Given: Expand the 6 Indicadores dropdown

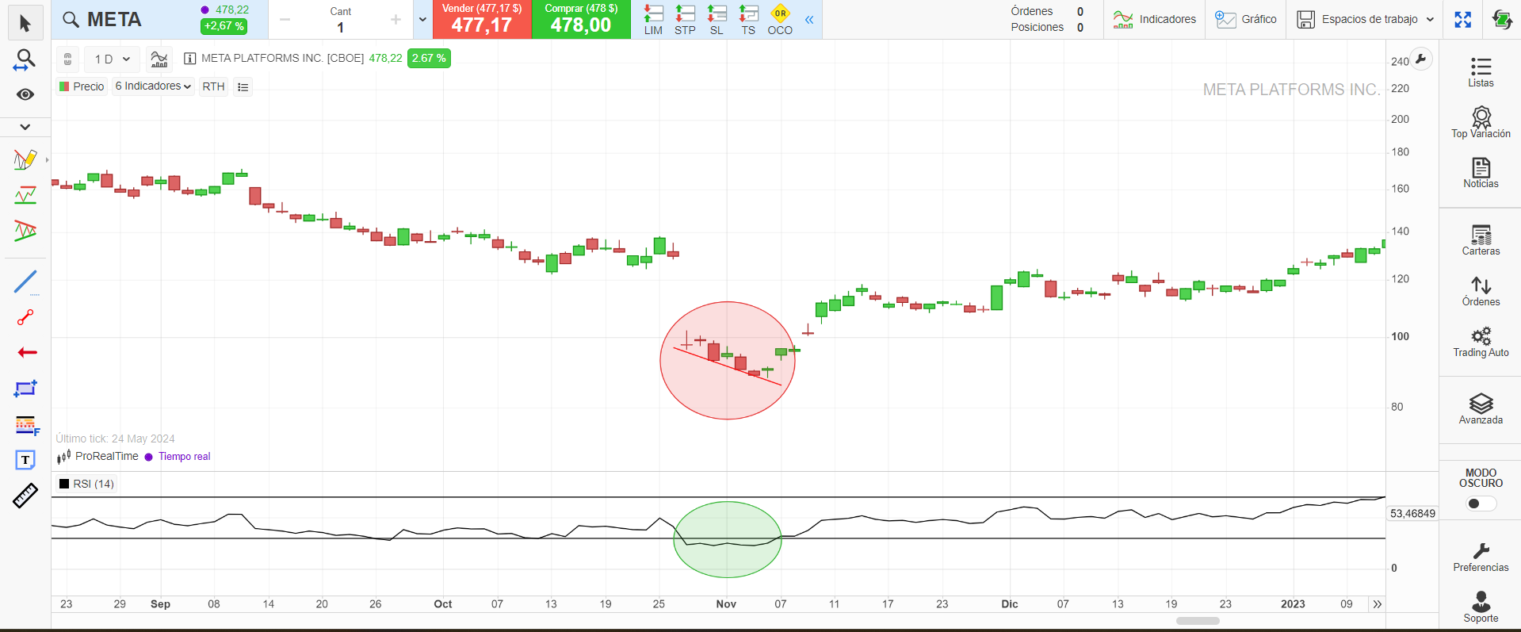Looking at the screenshot, I should (153, 86).
